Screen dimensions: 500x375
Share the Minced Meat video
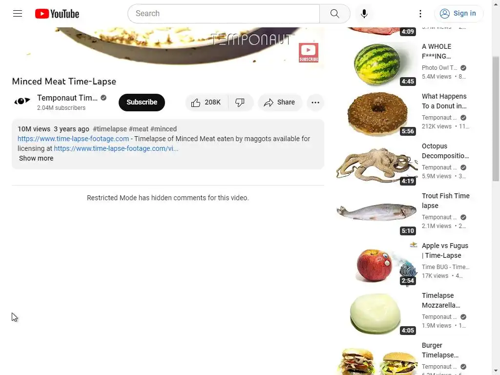point(280,103)
